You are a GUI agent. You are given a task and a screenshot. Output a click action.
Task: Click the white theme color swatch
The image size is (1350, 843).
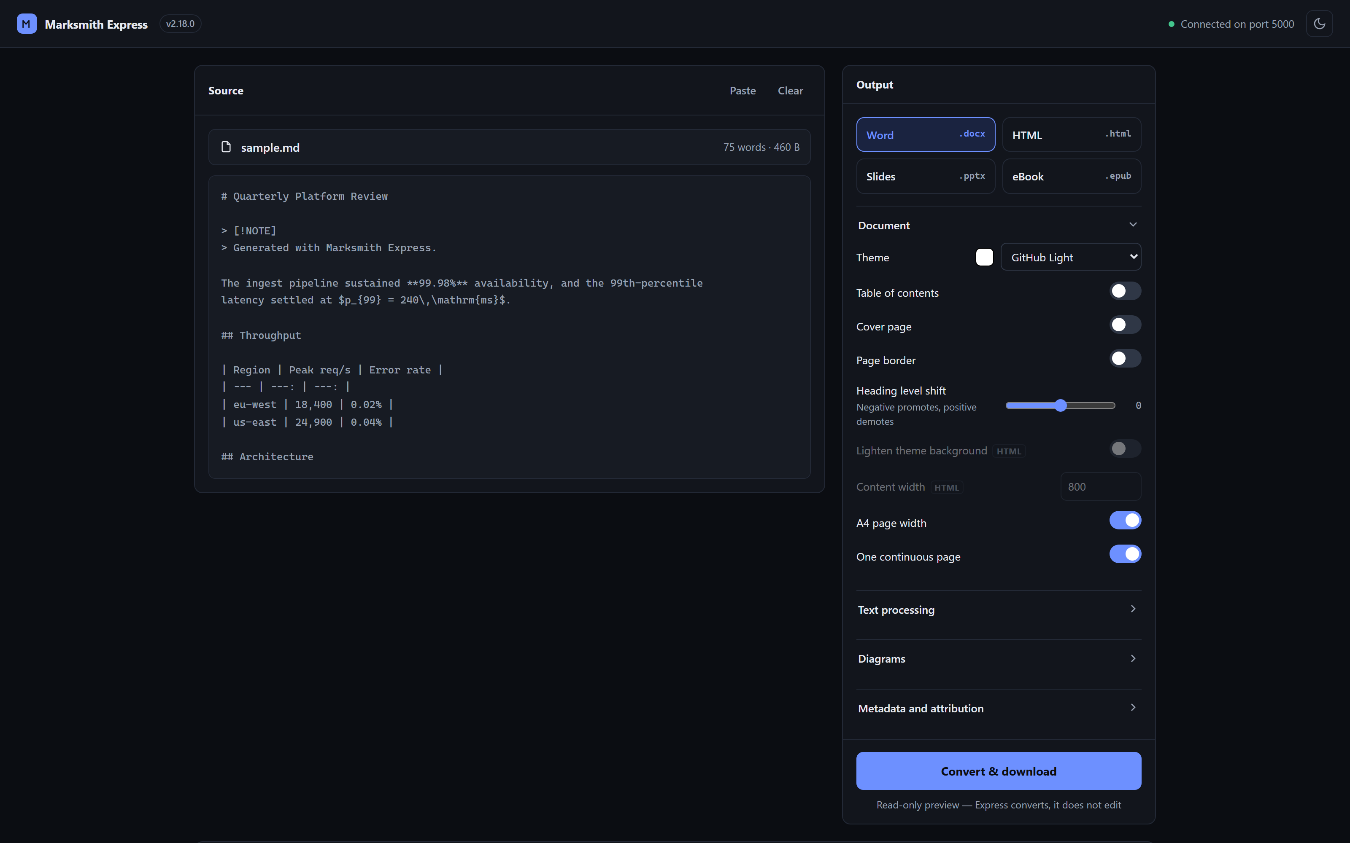(984, 257)
